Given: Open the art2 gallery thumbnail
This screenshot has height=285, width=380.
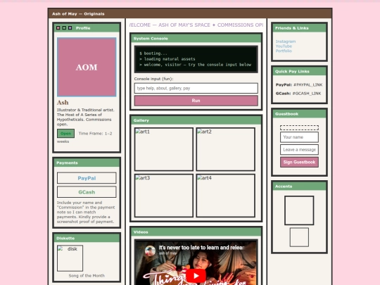Looking at the screenshot, I should (226, 149).
